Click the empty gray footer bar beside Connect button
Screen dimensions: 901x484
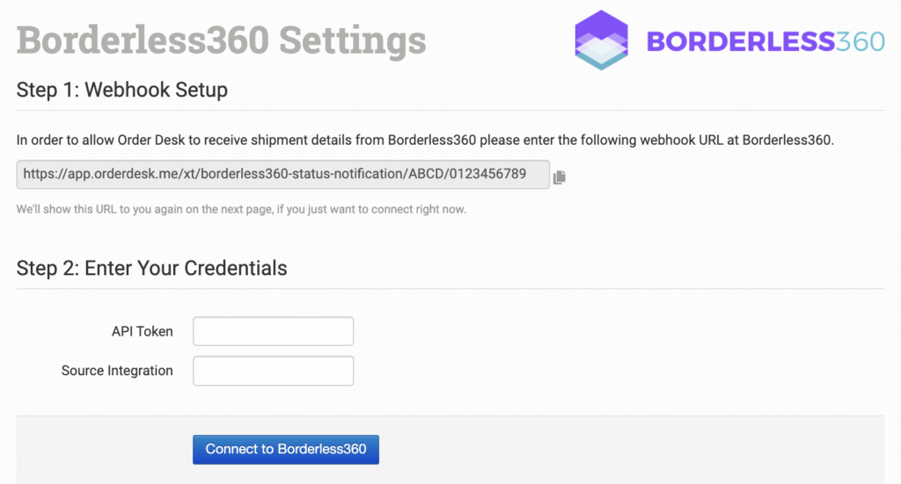616,449
